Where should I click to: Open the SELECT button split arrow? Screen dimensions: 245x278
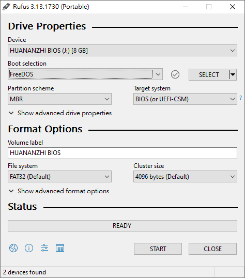pyautogui.click(x=233, y=74)
